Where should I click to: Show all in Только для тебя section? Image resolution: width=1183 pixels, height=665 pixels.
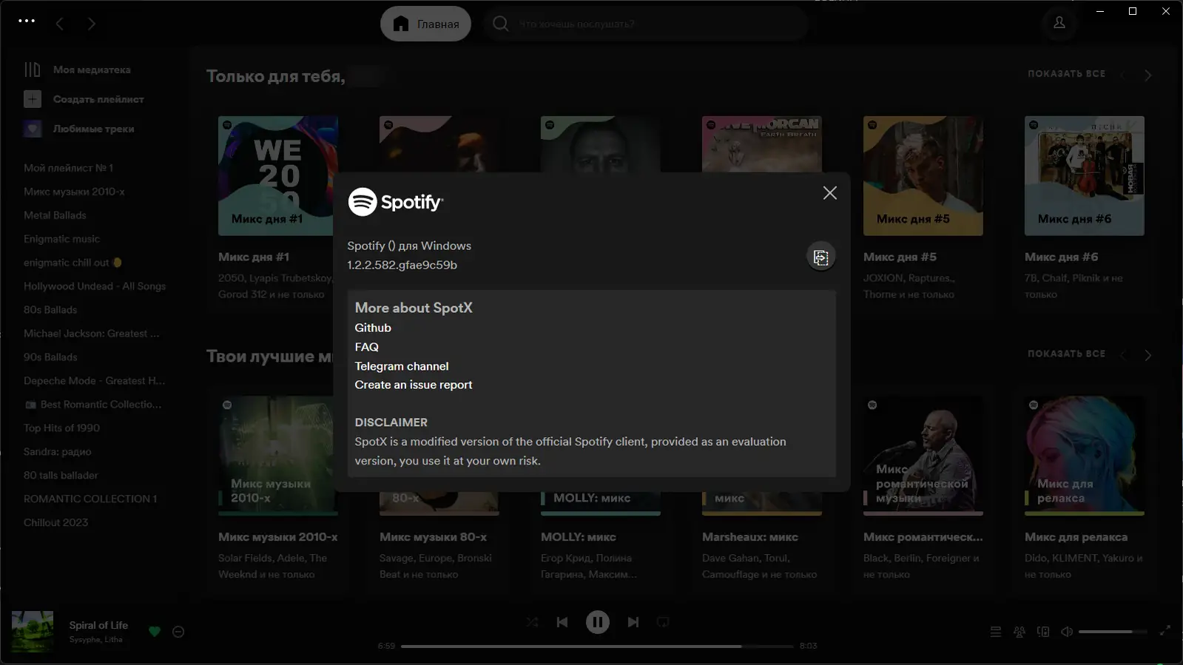(x=1066, y=74)
